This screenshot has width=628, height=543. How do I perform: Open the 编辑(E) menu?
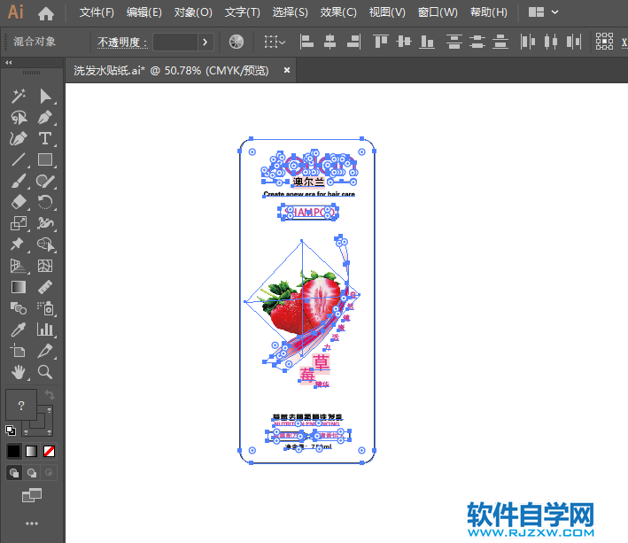(144, 12)
